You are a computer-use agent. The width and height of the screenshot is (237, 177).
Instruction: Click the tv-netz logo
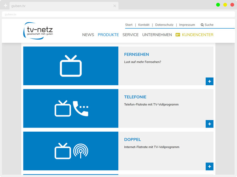pyautogui.click(x=38, y=31)
